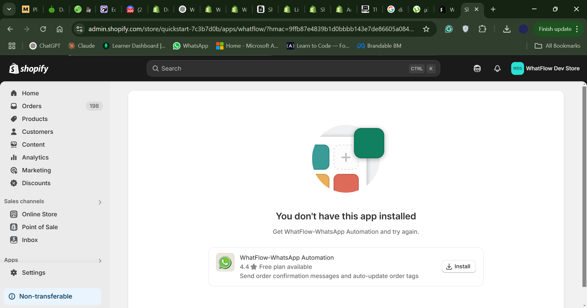Open the WhatFlow Dev Store account menu
The width and height of the screenshot is (587, 308).
[545, 68]
